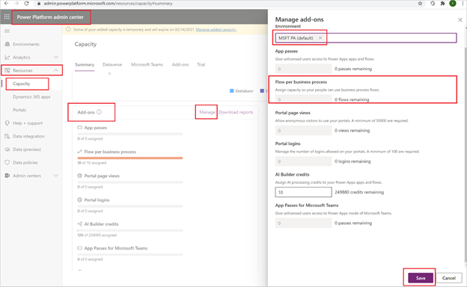Viewport: 467px width, 287px height.
Task: Click the Portal logins input field
Action: [x=303, y=161]
